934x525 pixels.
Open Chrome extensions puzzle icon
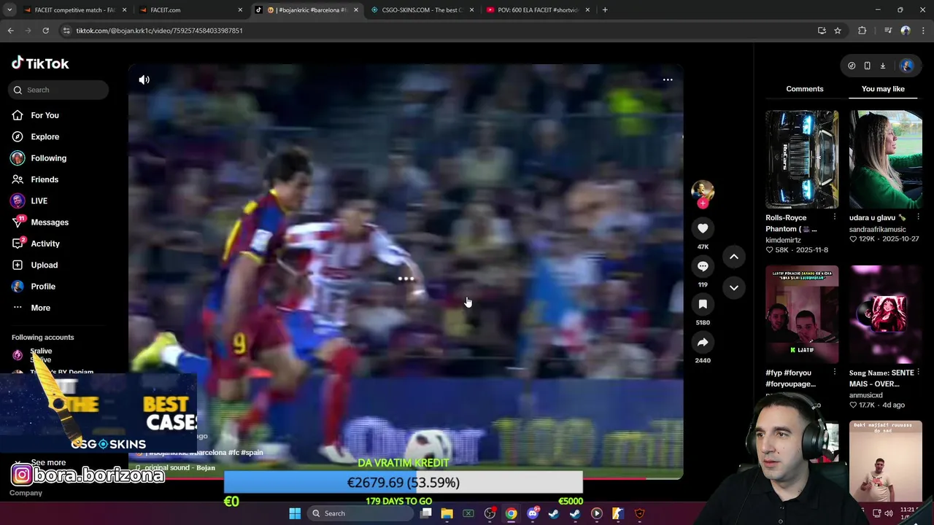coord(862,31)
